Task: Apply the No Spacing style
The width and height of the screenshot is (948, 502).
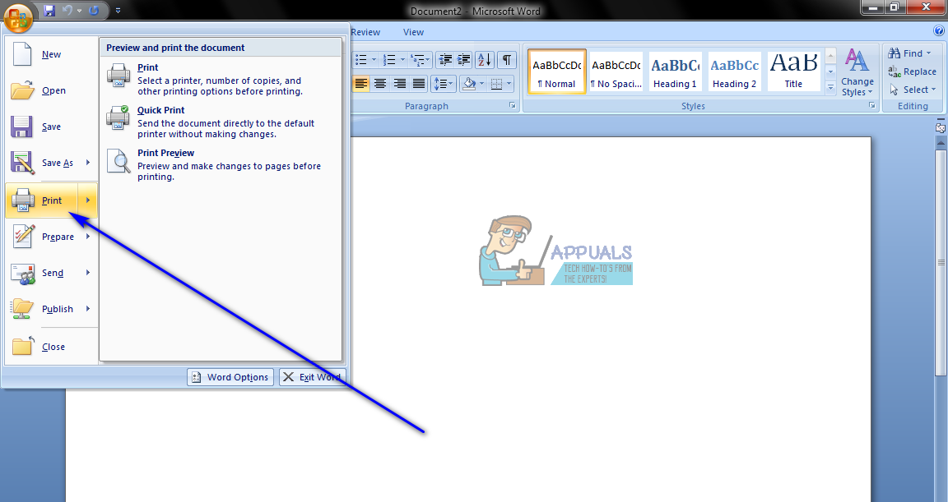Action: 616,71
